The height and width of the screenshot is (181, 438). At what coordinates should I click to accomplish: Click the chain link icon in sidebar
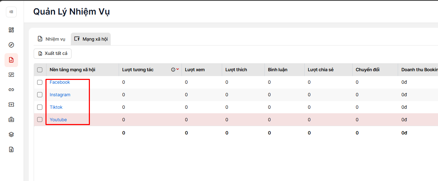click(11, 90)
